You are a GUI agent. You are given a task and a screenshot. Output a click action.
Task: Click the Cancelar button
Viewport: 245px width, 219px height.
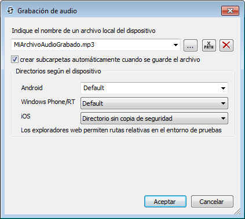tap(212, 202)
